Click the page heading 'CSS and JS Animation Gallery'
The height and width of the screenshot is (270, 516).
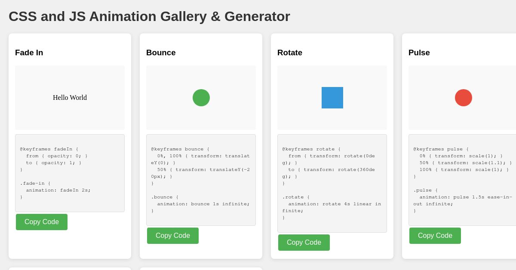(149, 16)
